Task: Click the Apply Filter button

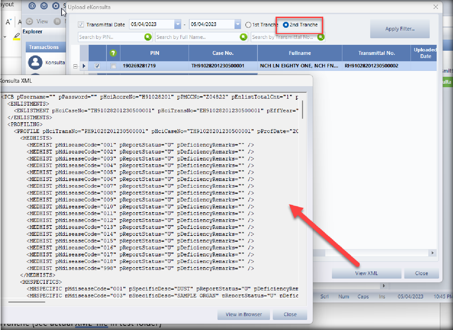Action: tap(399, 29)
